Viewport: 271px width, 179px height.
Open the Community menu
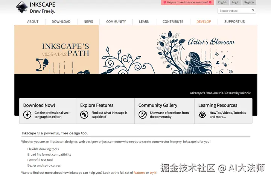(116, 22)
